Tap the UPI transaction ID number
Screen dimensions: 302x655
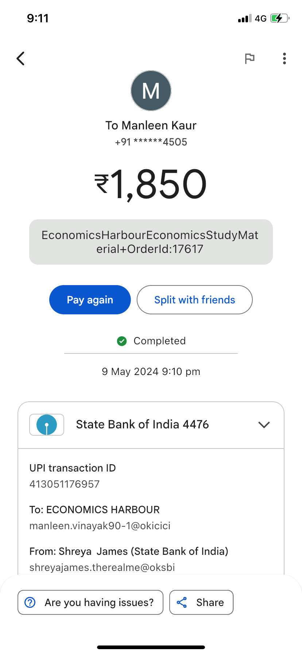tap(65, 484)
